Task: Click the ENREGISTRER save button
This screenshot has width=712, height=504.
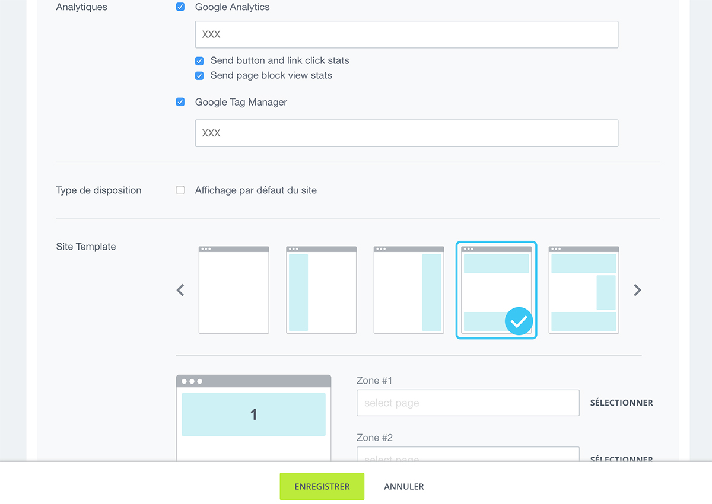Action: pyautogui.click(x=322, y=486)
